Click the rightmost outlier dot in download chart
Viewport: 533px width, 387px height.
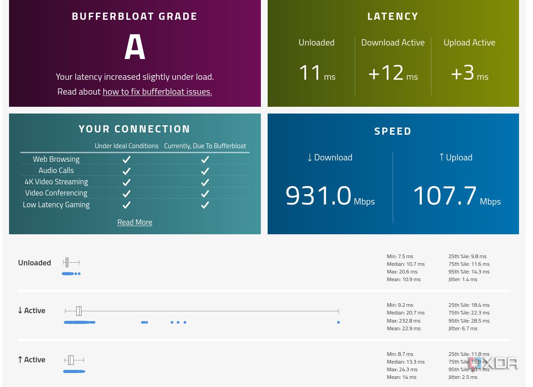[338, 322]
